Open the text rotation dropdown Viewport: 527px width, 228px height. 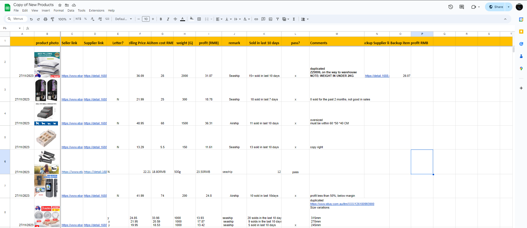[x=247, y=19]
